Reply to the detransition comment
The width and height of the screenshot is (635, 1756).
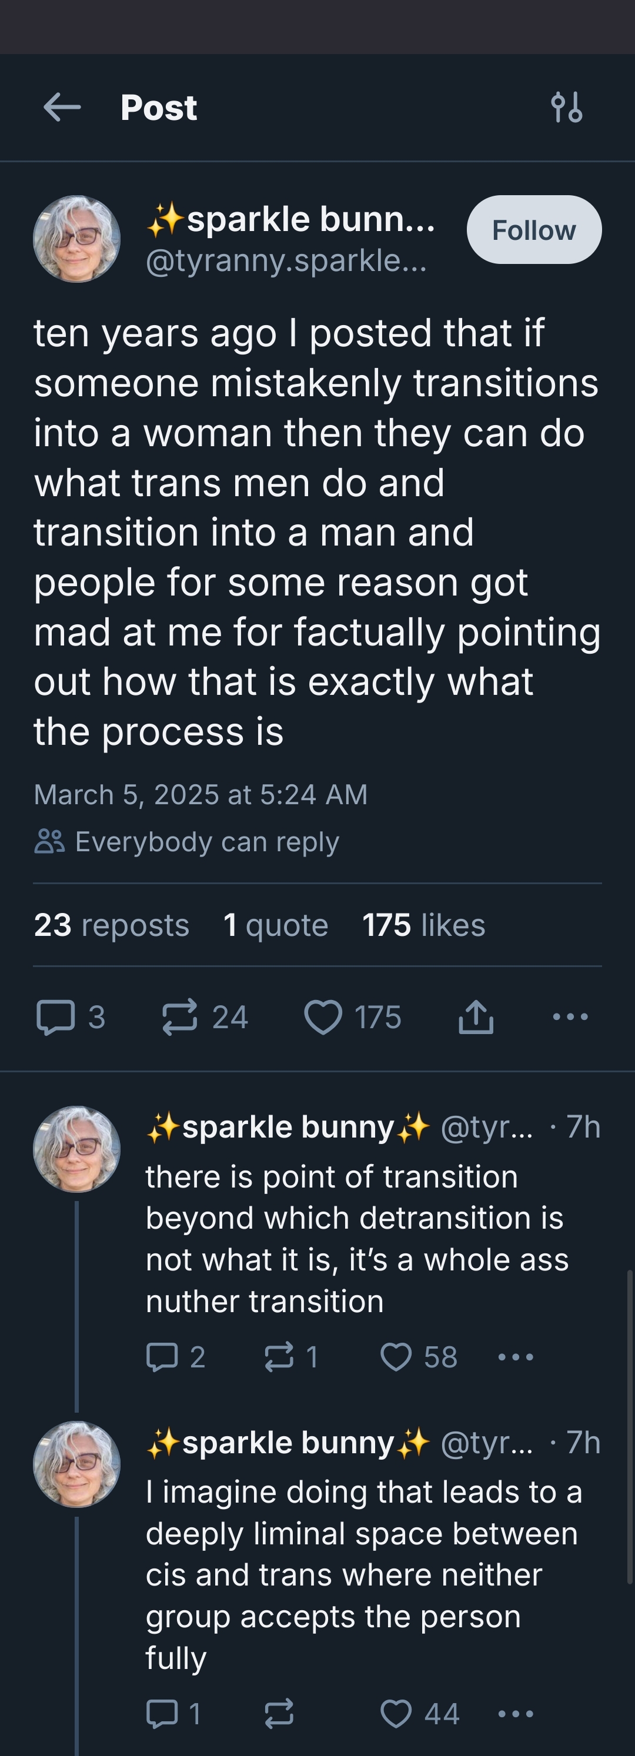tap(162, 1357)
